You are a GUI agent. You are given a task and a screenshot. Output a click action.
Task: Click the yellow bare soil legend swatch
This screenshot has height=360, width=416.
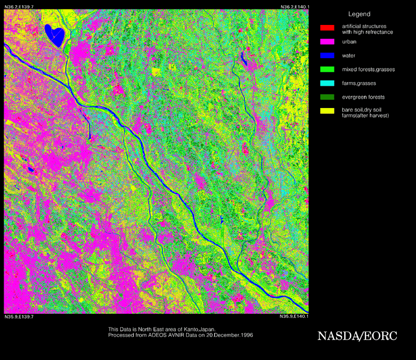[327, 111]
